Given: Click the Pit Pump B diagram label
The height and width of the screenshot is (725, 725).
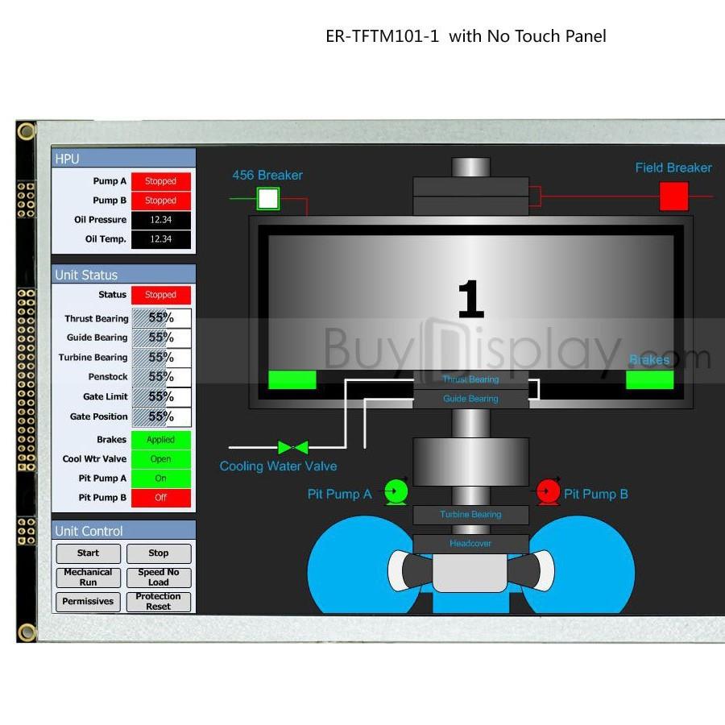Looking at the screenshot, I should (596, 495).
